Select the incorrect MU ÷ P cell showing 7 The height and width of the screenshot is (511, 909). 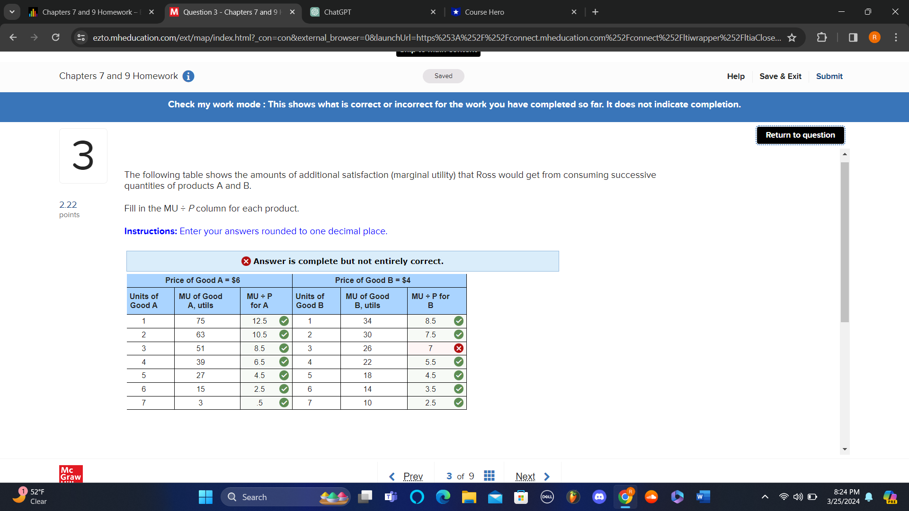click(x=430, y=348)
